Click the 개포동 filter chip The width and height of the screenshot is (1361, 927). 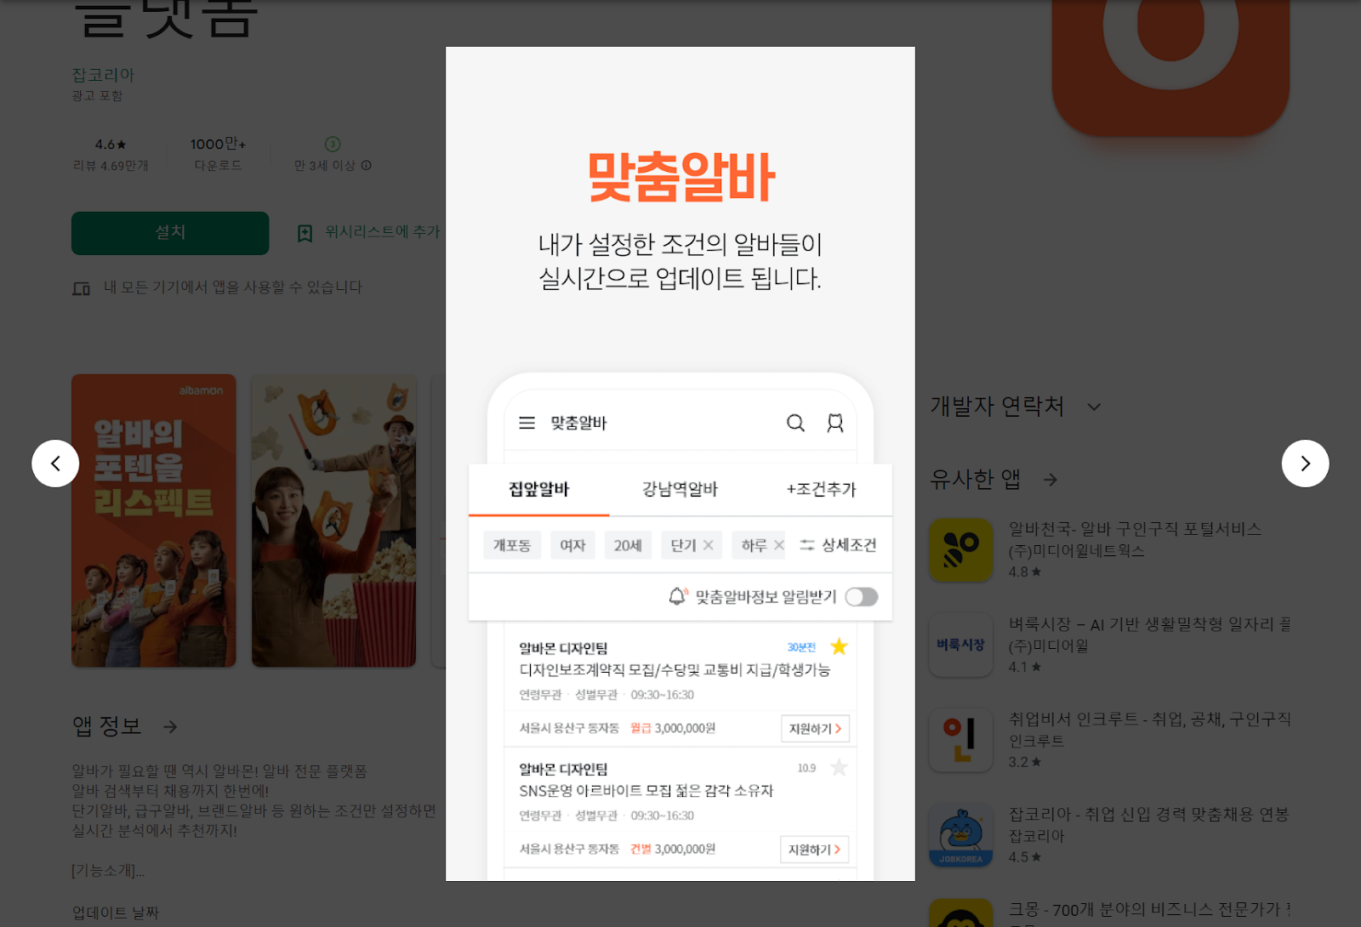click(512, 545)
